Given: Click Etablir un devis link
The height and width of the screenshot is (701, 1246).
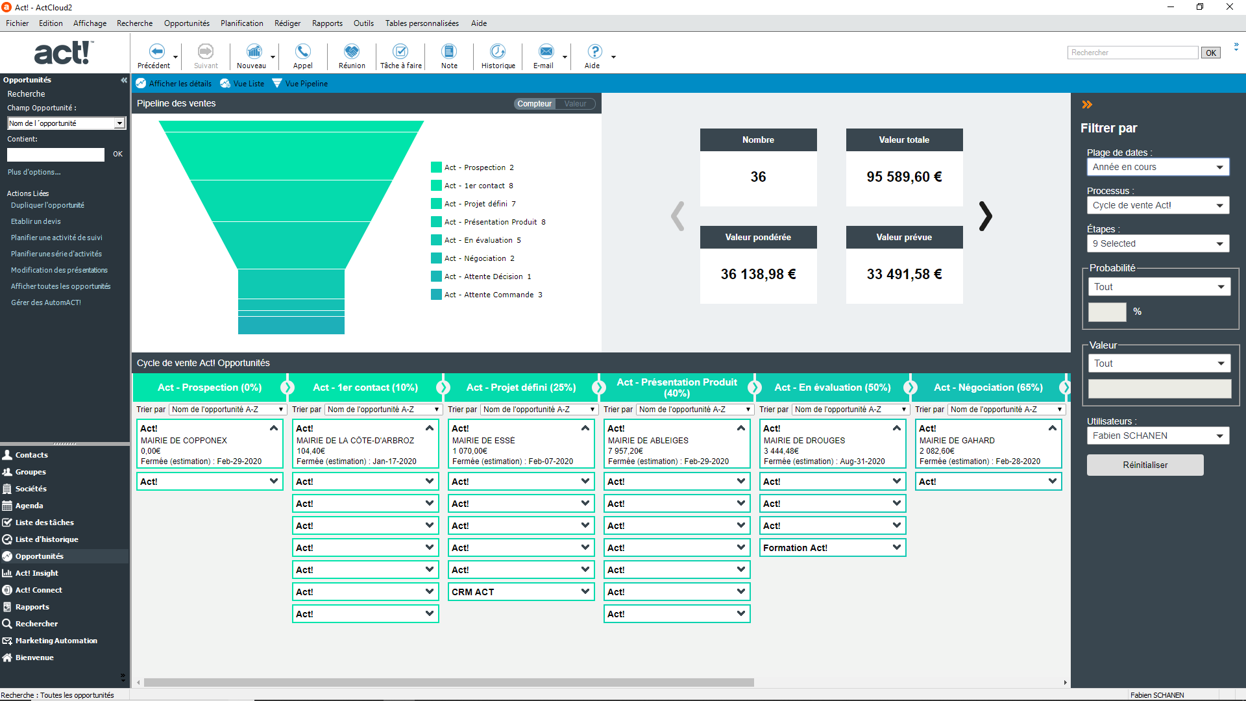Looking at the screenshot, I should (36, 221).
